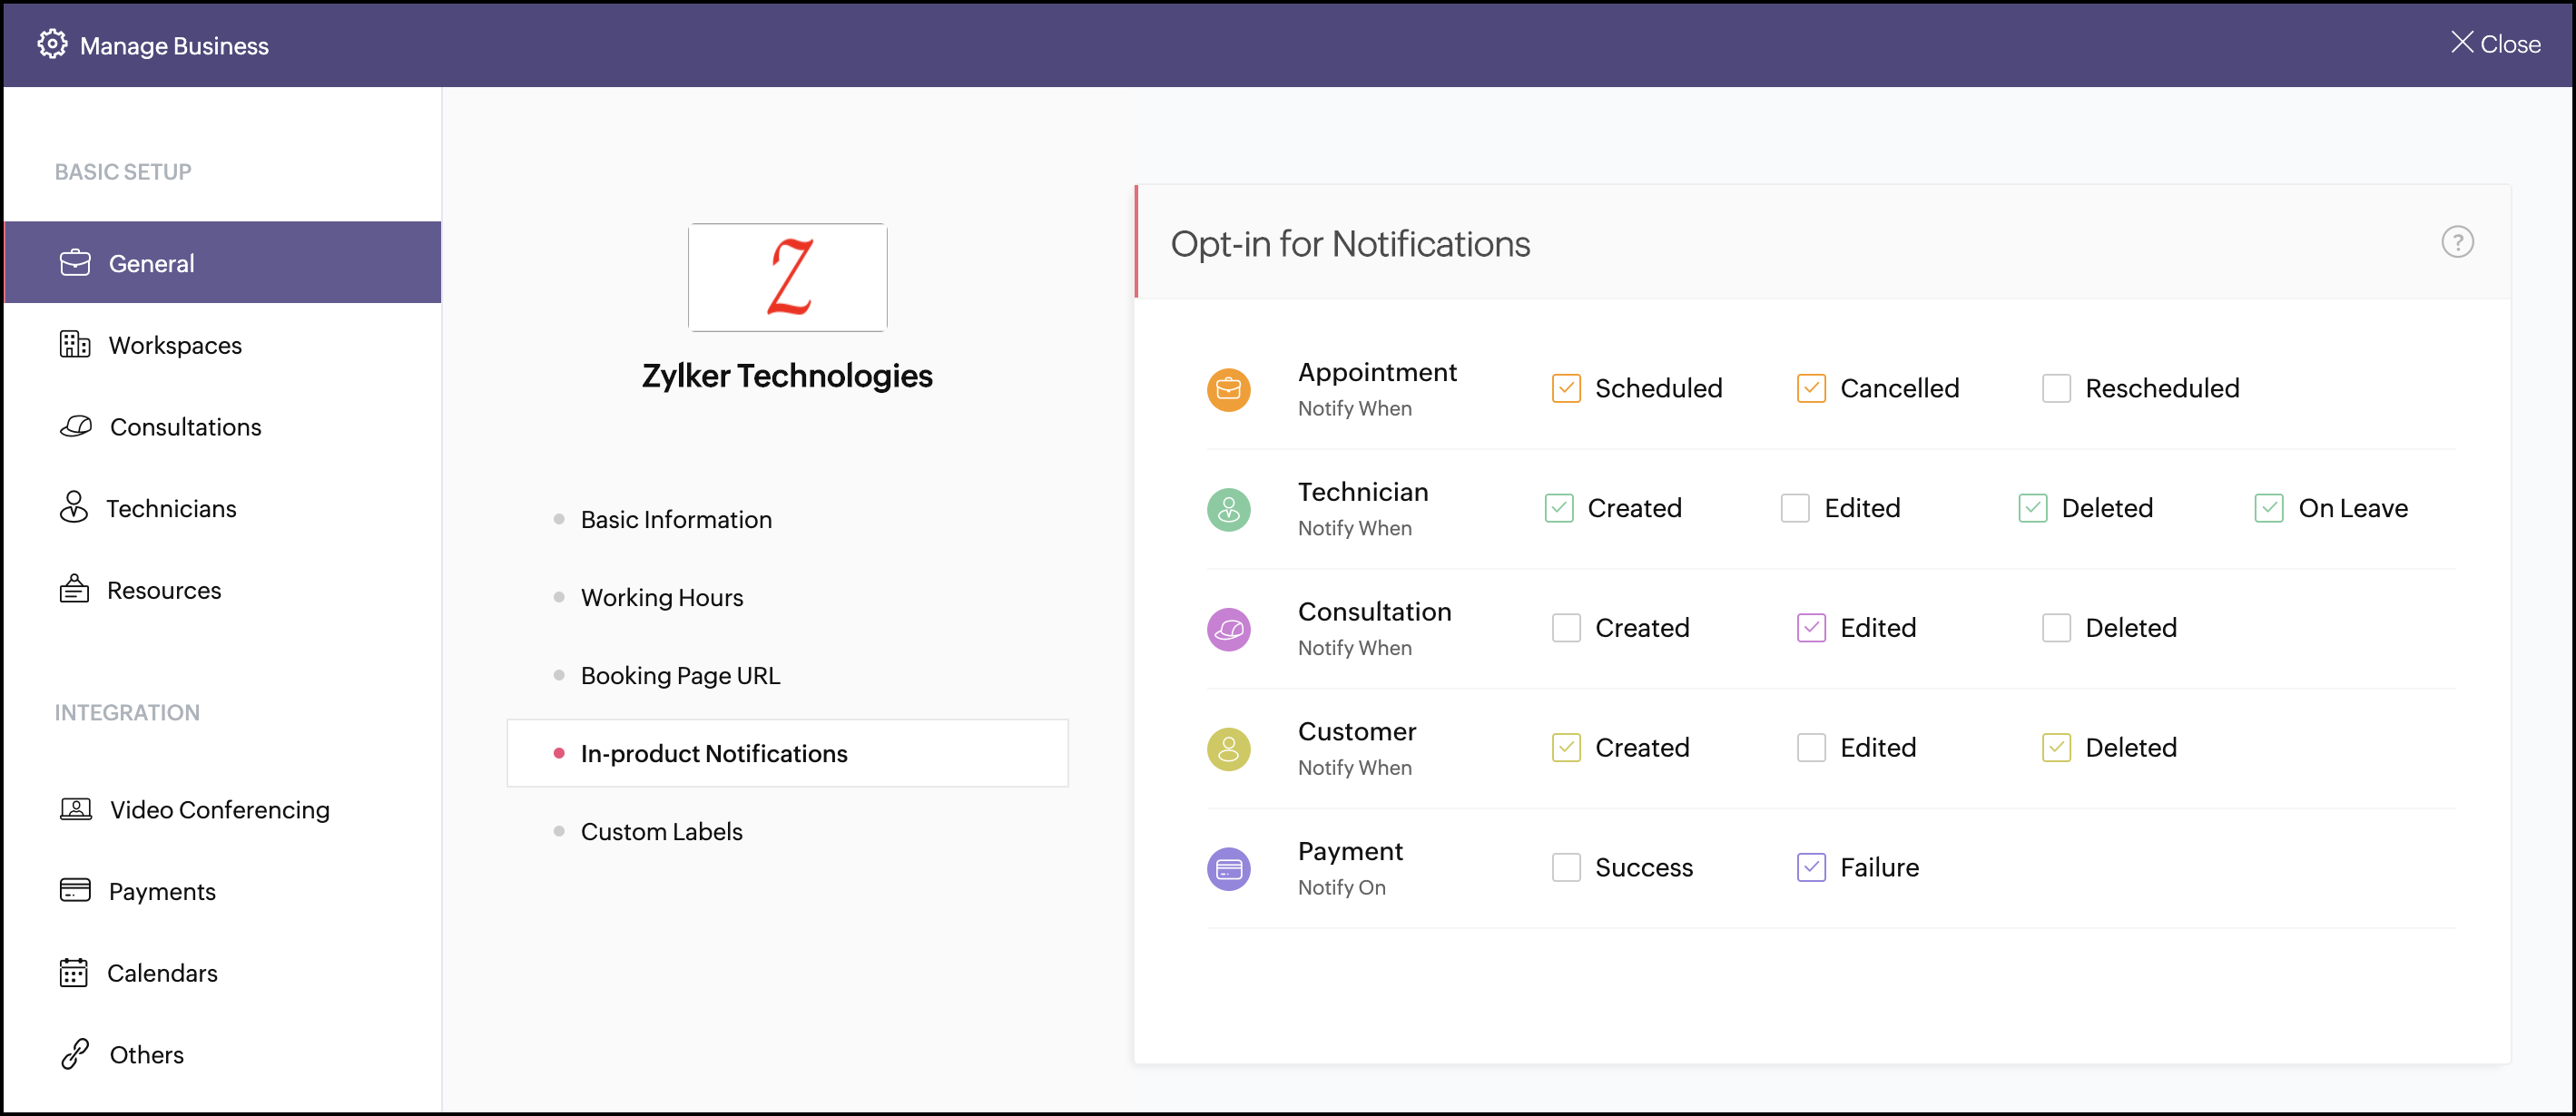Go to the Technicians sidebar item
Viewport: 2576px width, 1116px height.
coord(170,508)
